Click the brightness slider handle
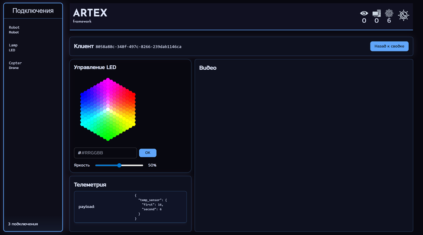Screen dimensions: 423x235 point(119,165)
